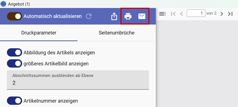Click the page number input box
Viewport: 238px width, 107px height.
(196, 13)
